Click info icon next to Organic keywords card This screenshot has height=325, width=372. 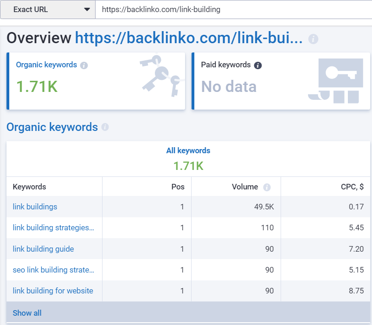tap(84, 65)
